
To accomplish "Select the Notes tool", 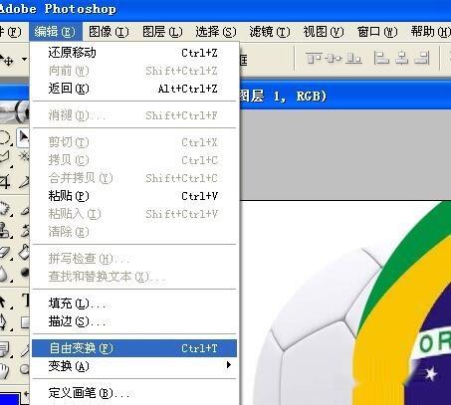I will [x=5, y=349].
